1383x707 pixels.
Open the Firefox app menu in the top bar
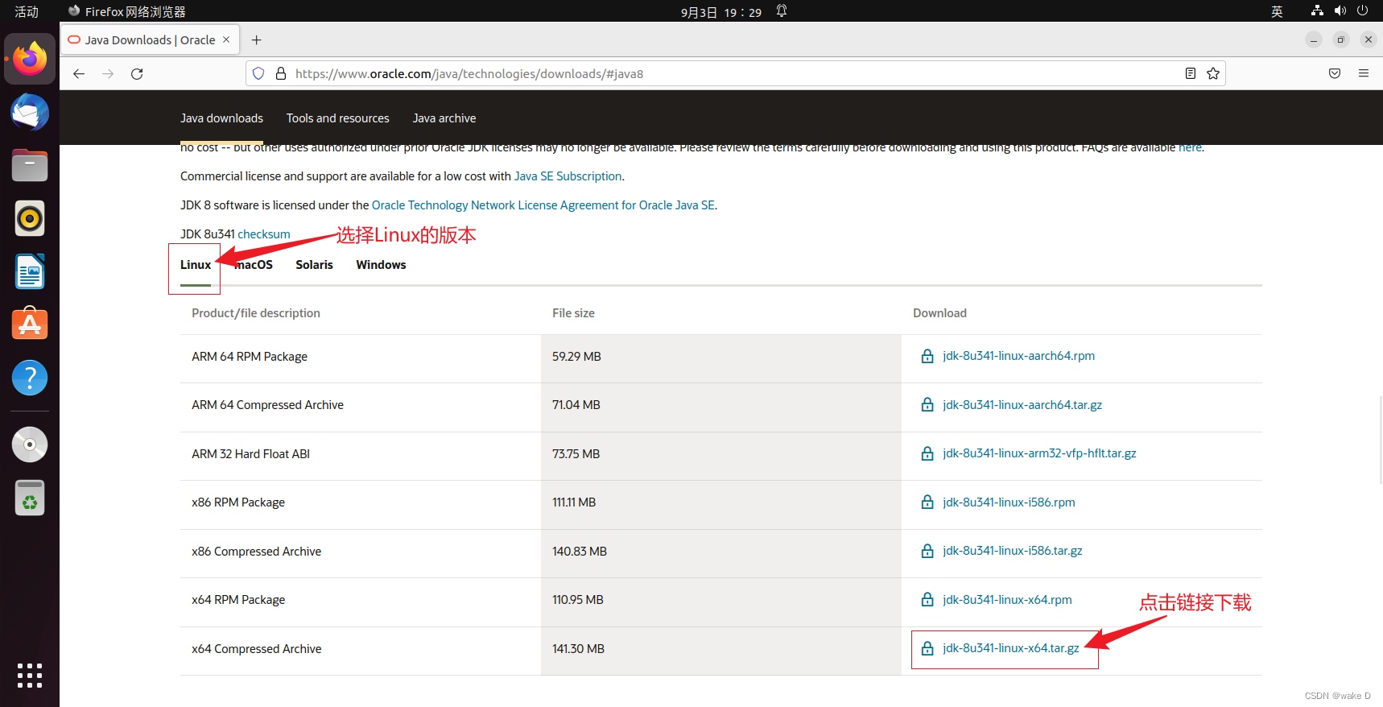point(127,11)
